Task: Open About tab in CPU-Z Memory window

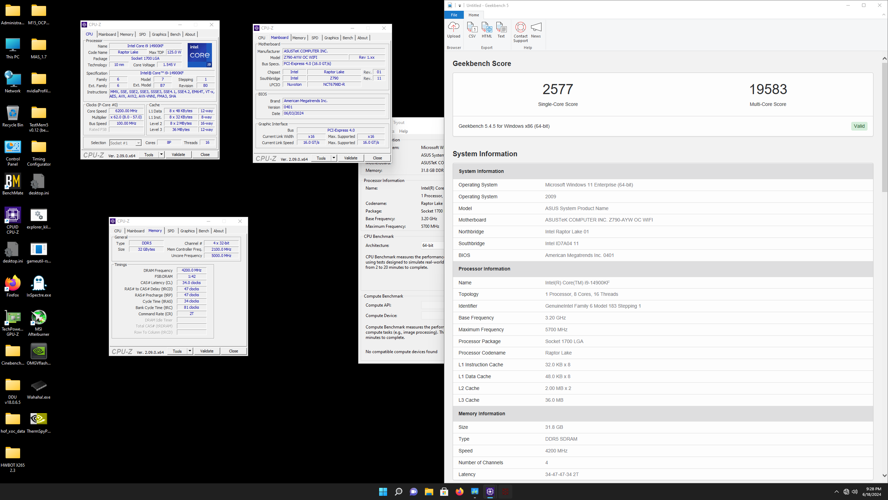Action: (219, 231)
